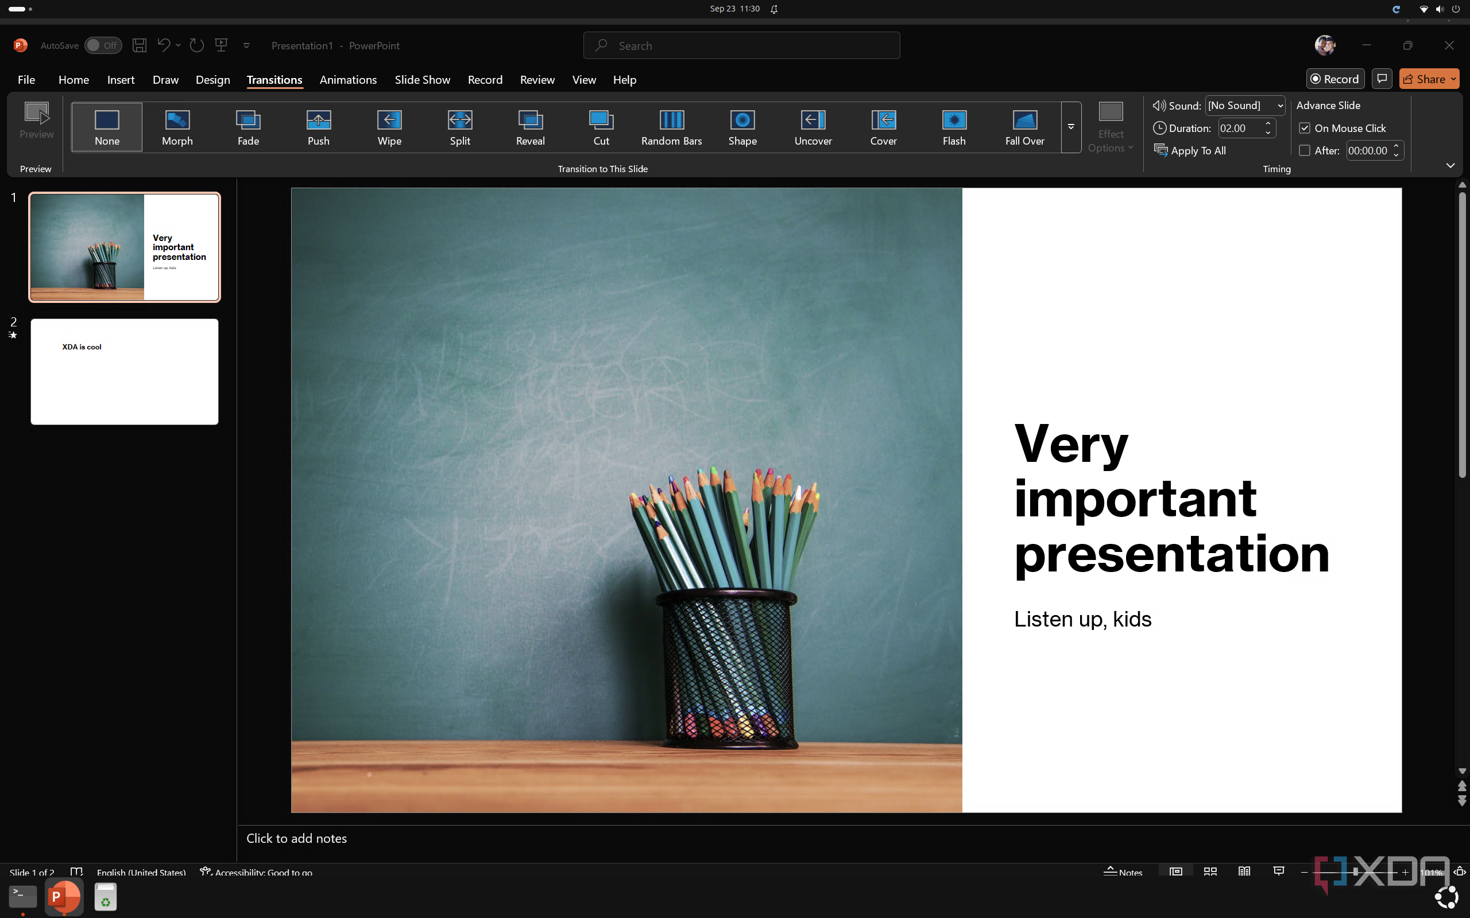Viewport: 1470px width, 918px height.
Task: Select the Morph transition
Action: (x=177, y=127)
